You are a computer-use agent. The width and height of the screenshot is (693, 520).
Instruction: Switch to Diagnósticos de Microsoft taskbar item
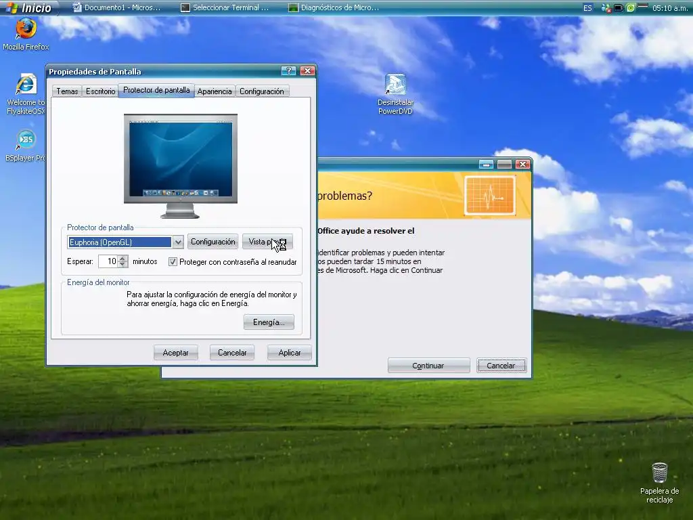(334, 7)
